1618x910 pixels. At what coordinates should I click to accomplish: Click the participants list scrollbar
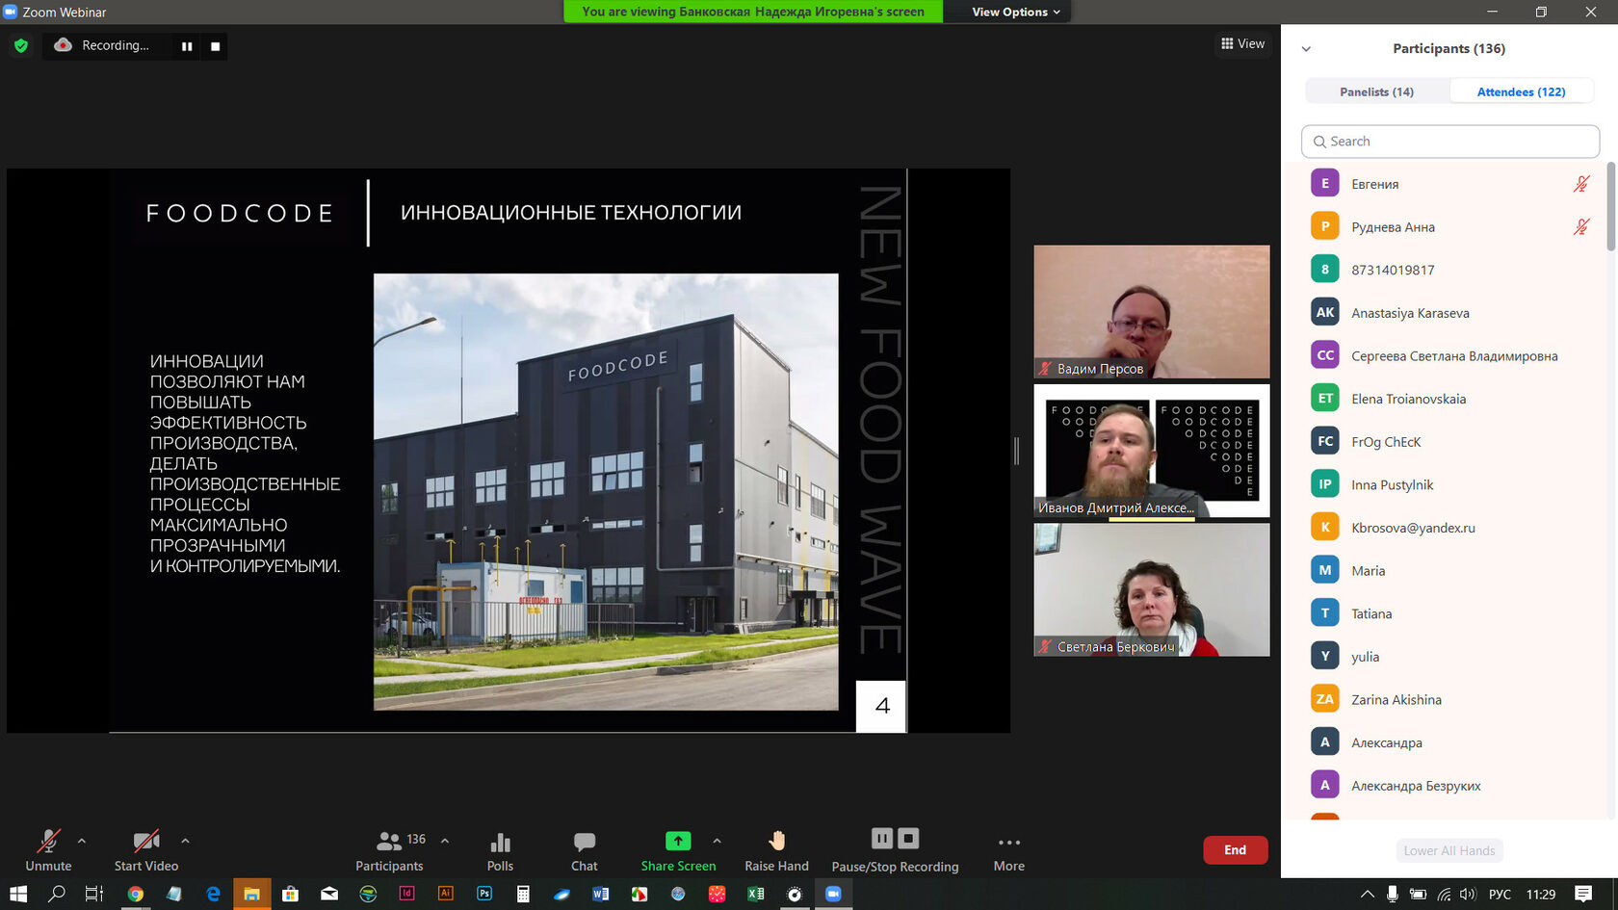pos(1610,207)
